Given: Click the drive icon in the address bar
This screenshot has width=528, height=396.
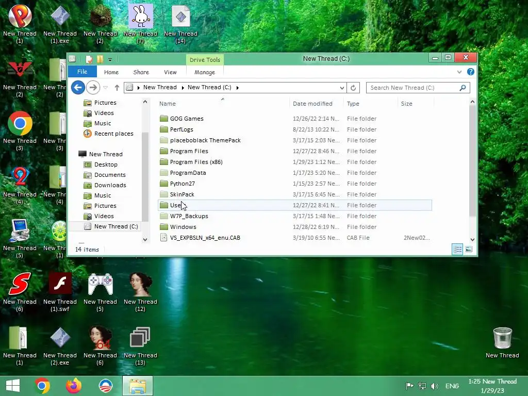Looking at the screenshot, I should [129, 88].
